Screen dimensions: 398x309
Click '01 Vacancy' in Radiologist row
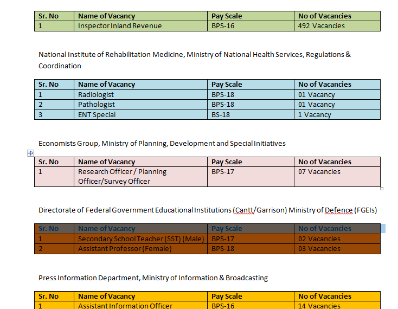tap(337, 95)
